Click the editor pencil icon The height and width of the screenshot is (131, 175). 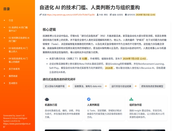[x=111, y=15]
